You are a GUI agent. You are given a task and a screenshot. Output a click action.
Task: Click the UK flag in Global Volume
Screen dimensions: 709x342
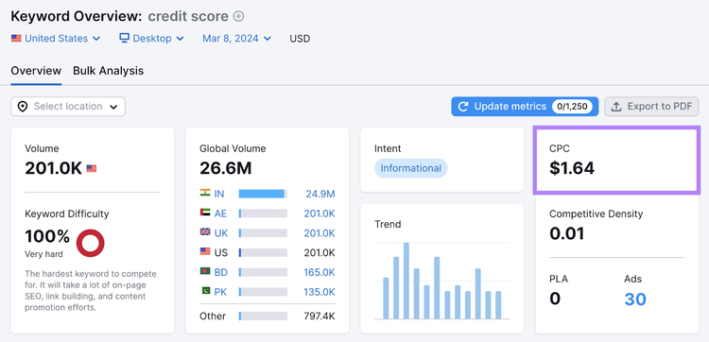[205, 231]
